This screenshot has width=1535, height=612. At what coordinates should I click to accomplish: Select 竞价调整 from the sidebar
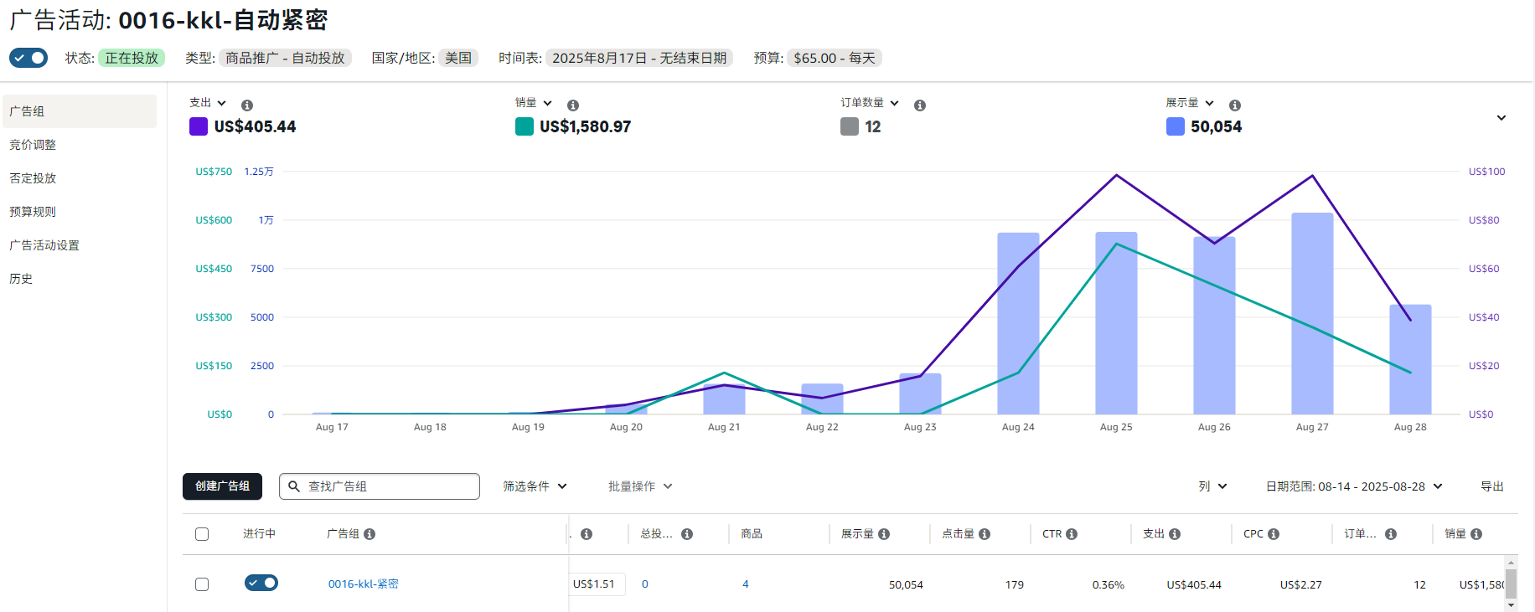(34, 145)
